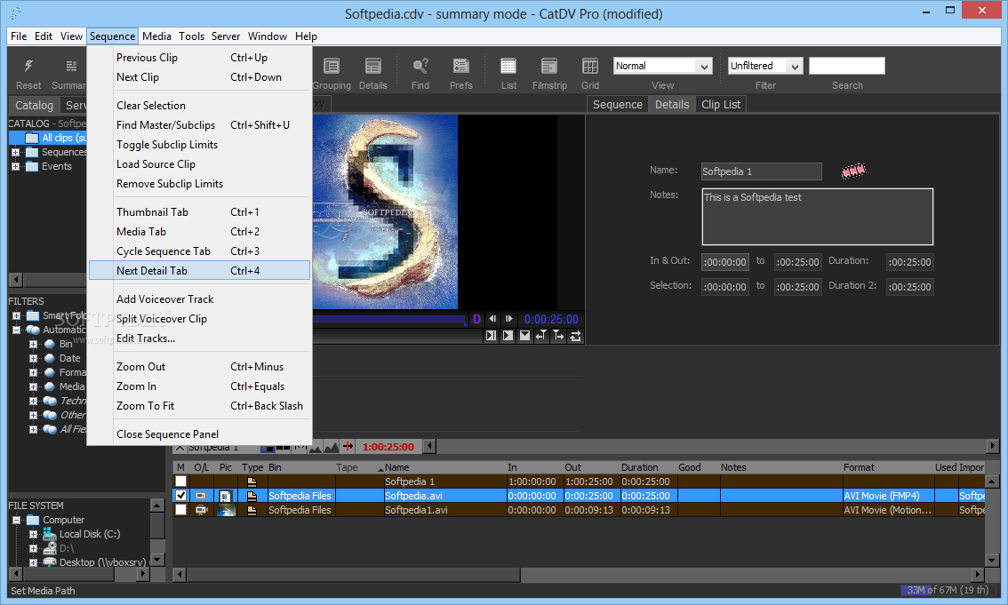Viewport: 1008px width, 605px height.
Task: Open the Details toolbar icon
Action: pos(372,66)
